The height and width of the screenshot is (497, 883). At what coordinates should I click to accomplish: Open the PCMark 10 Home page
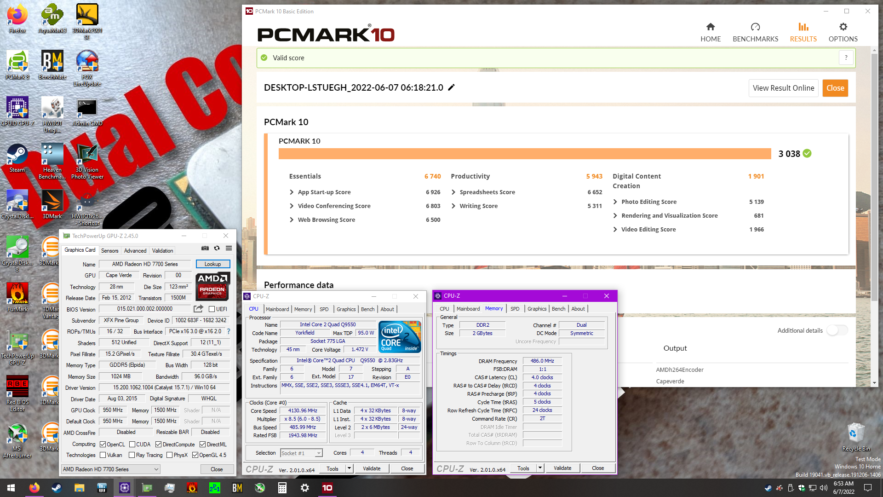[x=711, y=32]
